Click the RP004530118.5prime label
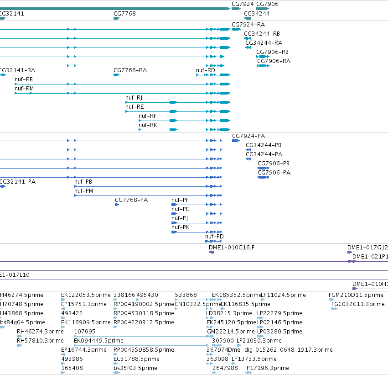This screenshot has width=388, height=375. tap(144, 313)
